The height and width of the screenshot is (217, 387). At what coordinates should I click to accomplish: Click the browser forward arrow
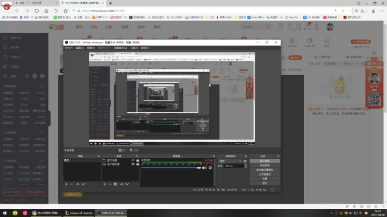(x=27, y=11)
